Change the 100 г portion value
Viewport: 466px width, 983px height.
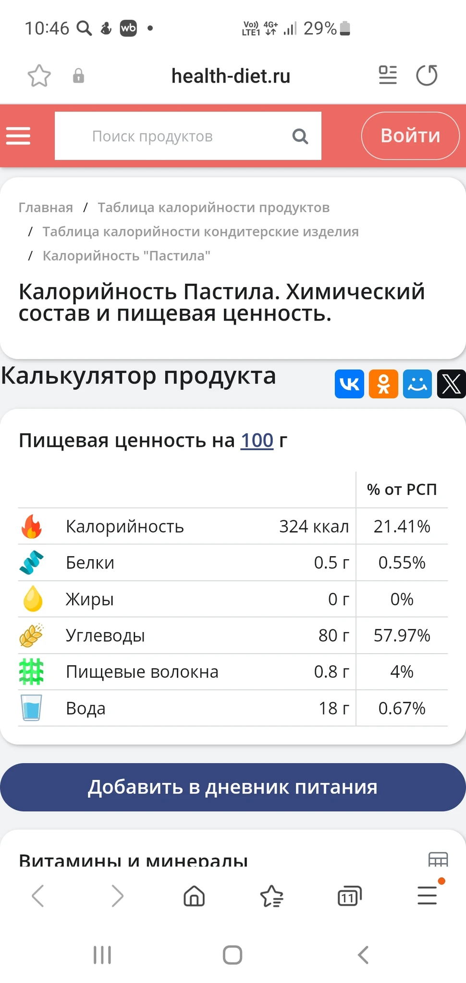257,440
